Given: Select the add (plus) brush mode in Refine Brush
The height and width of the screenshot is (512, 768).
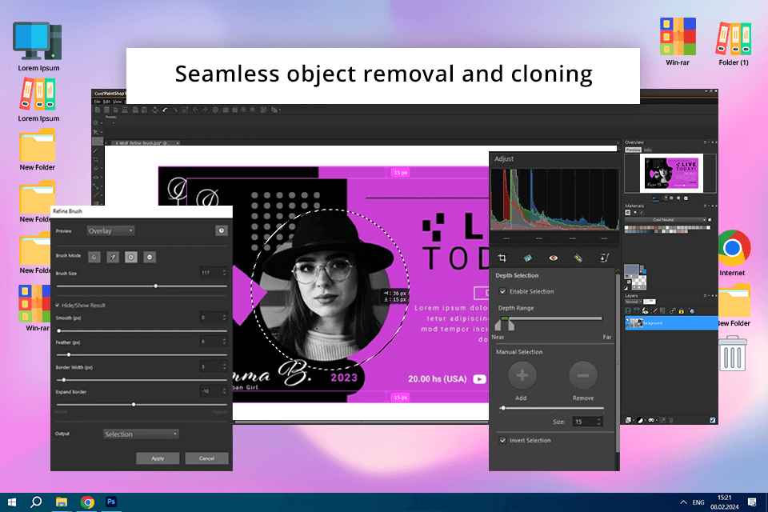Looking at the screenshot, I should tap(130, 257).
